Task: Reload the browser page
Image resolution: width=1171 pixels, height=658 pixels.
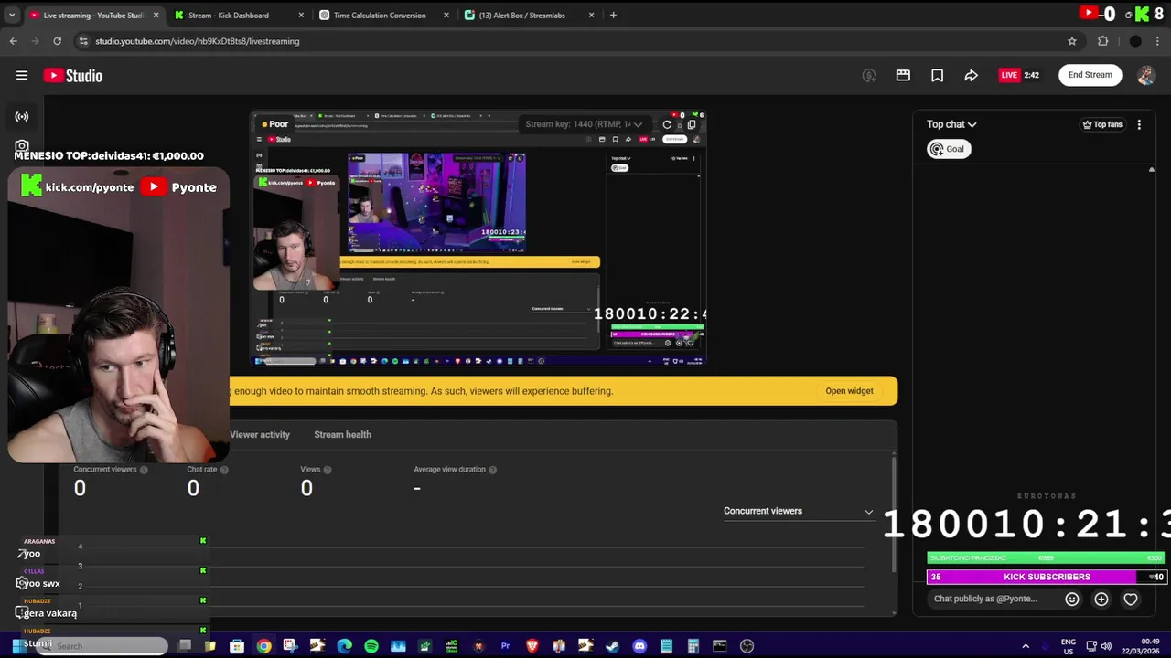Action: pyautogui.click(x=57, y=41)
